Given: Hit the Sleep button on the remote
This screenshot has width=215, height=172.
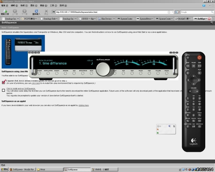Looking at the screenshot, I should coord(187,57).
